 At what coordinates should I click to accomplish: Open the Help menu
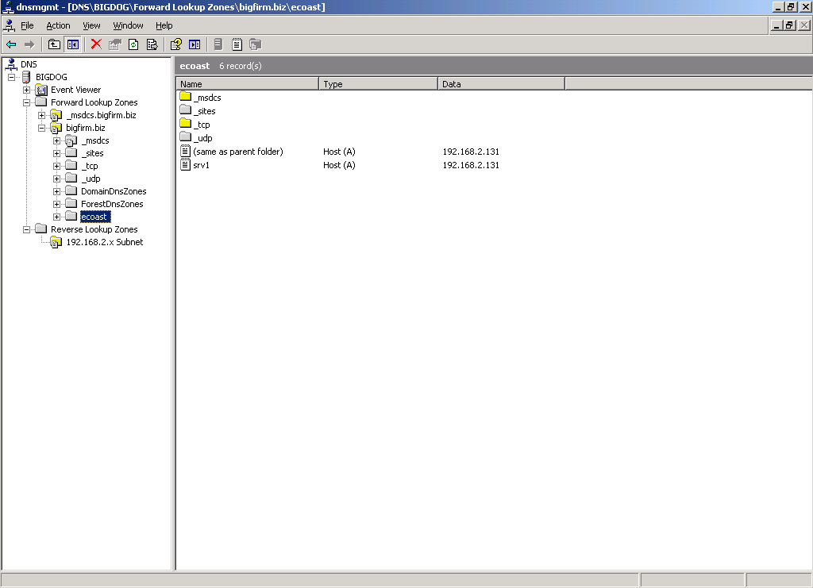[164, 25]
